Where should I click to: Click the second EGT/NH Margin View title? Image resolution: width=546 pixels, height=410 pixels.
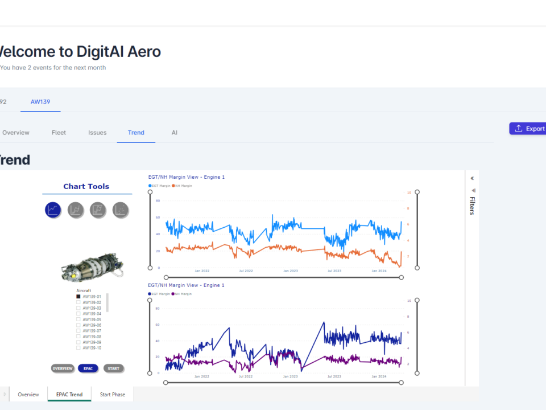[x=186, y=285]
